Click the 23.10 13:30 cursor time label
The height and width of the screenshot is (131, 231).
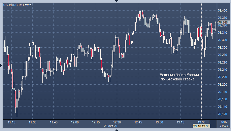pos(201,126)
